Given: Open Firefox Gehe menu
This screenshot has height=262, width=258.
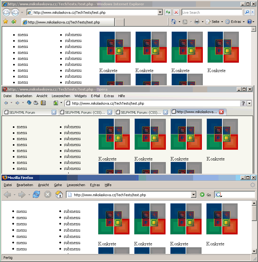Looking at the screenshot, I should (58, 185).
